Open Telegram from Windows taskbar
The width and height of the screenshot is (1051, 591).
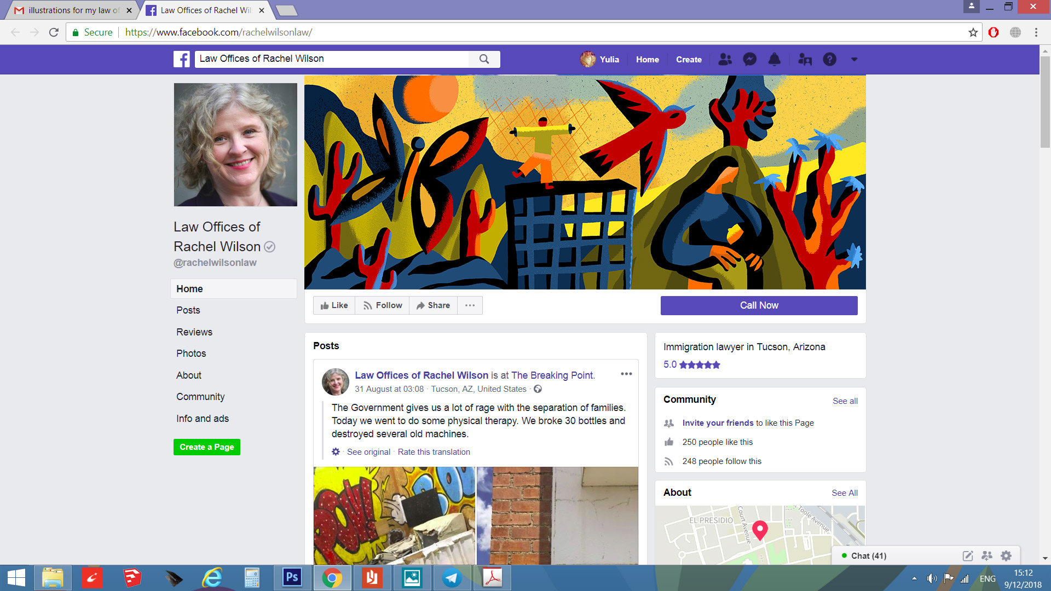452,578
